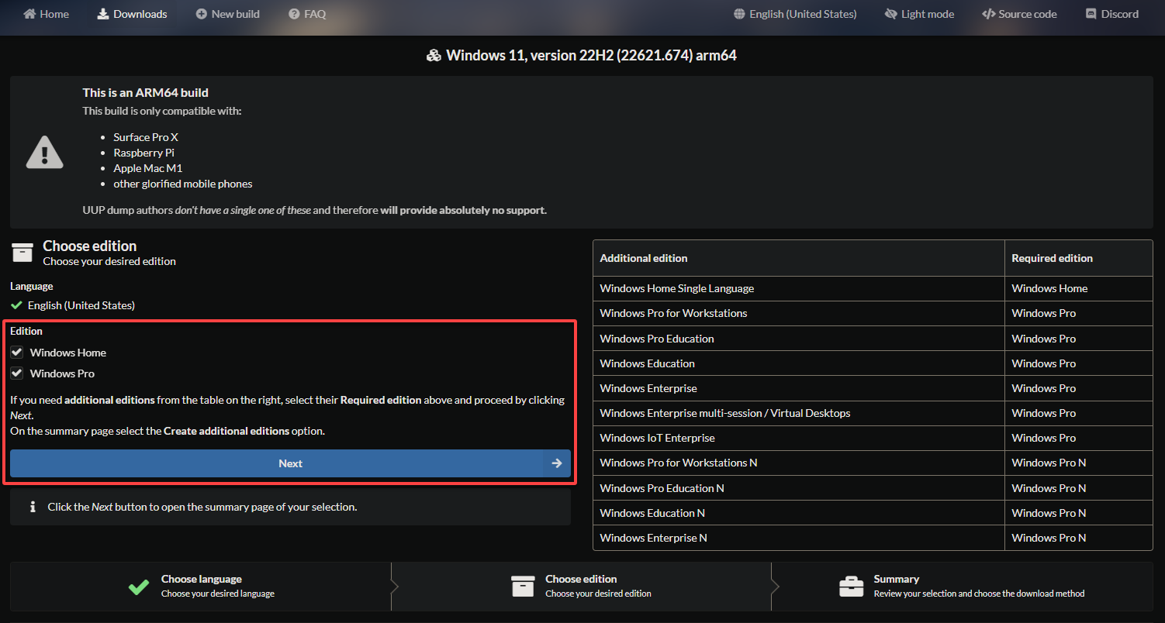Click the New build plus icon
The height and width of the screenshot is (623, 1165).
202,14
